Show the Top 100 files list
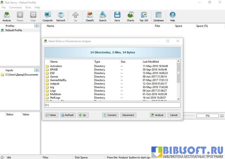Viewport: 225px width, 159px height. coord(144,17)
